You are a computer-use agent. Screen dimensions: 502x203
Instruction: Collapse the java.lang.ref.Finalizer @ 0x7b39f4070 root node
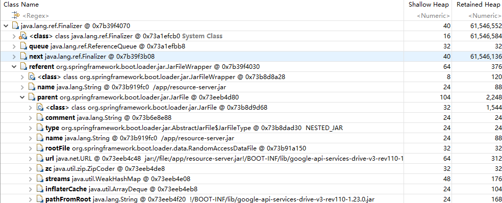6,26
